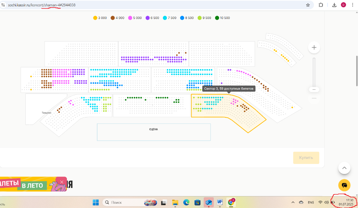
Task: Open the volume speaker tray icon
Action: pyautogui.click(x=326, y=202)
